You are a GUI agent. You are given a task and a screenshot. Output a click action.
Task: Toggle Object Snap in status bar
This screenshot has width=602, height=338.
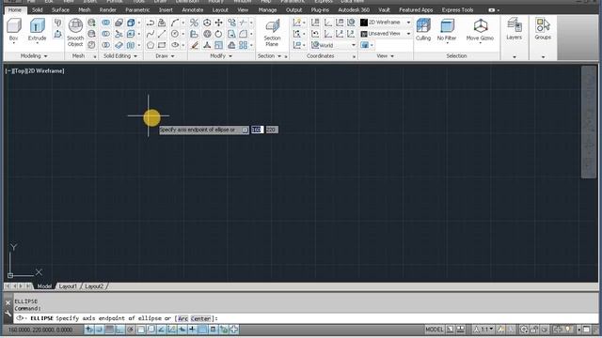pos(140,330)
